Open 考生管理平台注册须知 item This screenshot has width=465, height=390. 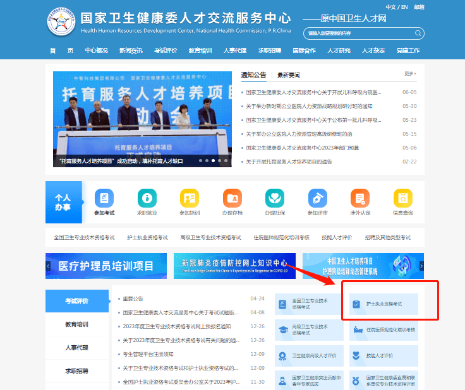[x=148, y=354]
